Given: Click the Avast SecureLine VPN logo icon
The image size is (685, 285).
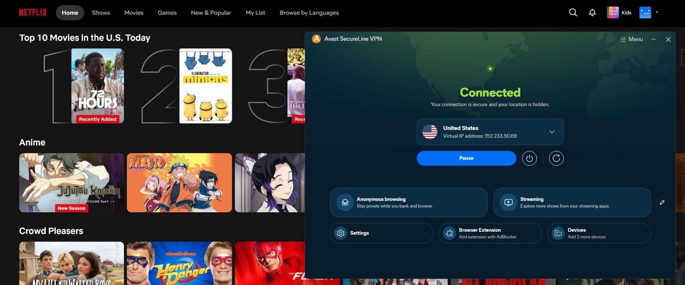Looking at the screenshot, I should point(316,39).
